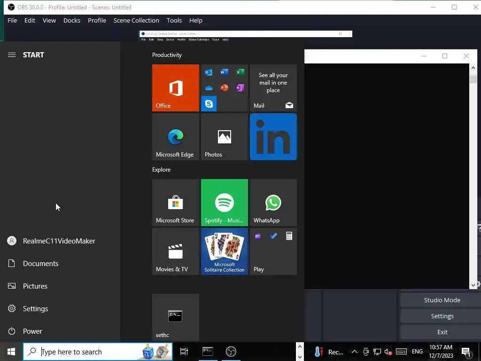The image size is (481, 361).
Task: Open the touch keyboard tray icon
Action: point(401,352)
